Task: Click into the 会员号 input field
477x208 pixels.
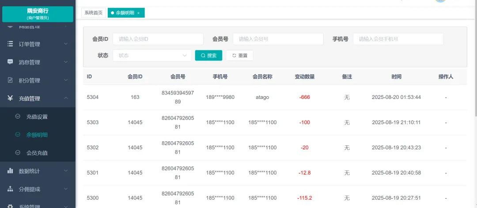Action: click(x=278, y=39)
